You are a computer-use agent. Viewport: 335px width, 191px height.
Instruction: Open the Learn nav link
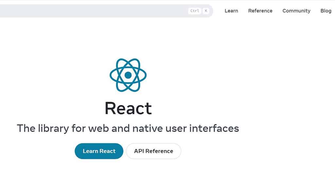coord(231,11)
